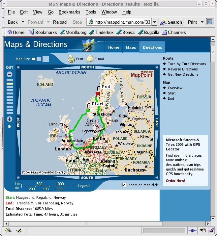The image size is (217, 236).
Task: Pan map using northwest corner arrow
Action: click(18, 67)
